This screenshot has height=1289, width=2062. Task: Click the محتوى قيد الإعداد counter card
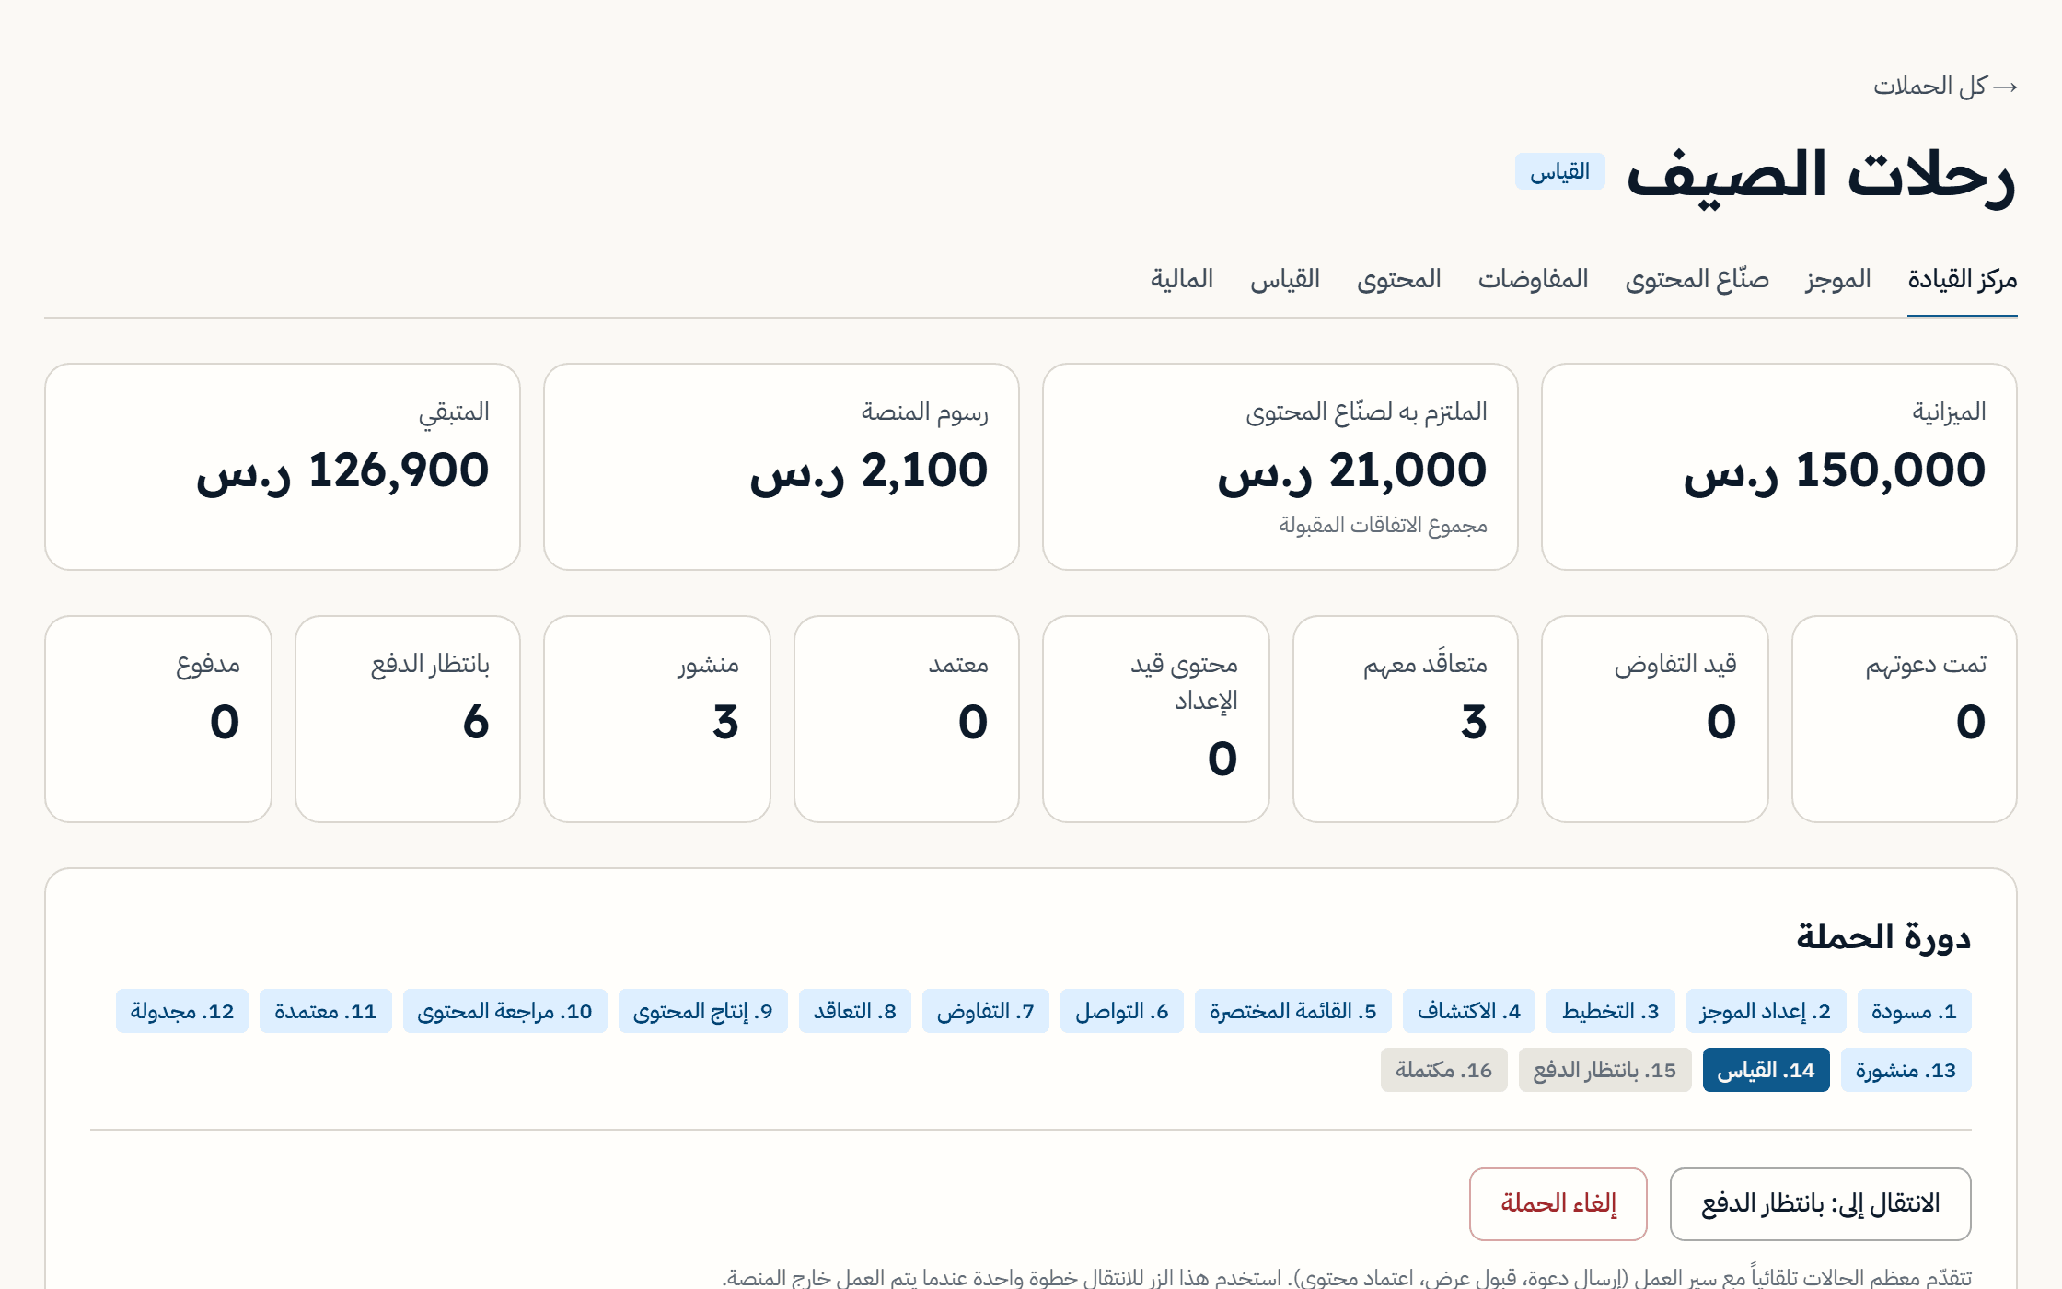coord(1155,719)
